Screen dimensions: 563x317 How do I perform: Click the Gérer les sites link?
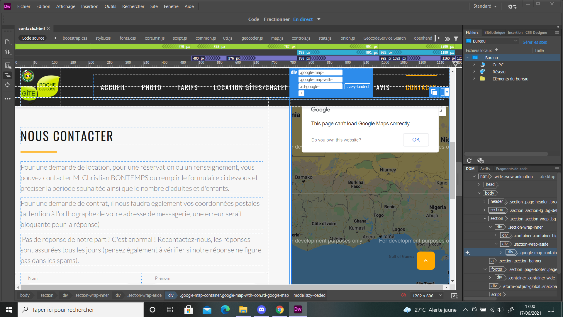click(534, 42)
